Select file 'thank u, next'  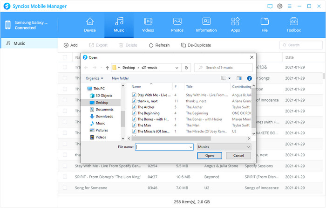[148, 101]
